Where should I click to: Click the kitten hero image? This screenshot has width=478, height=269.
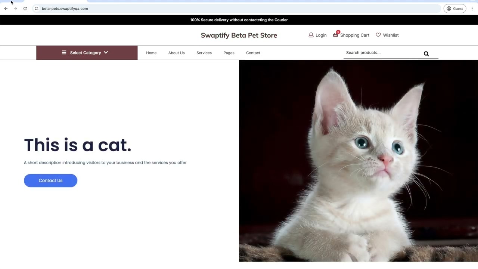pyautogui.click(x=358, y=161)
